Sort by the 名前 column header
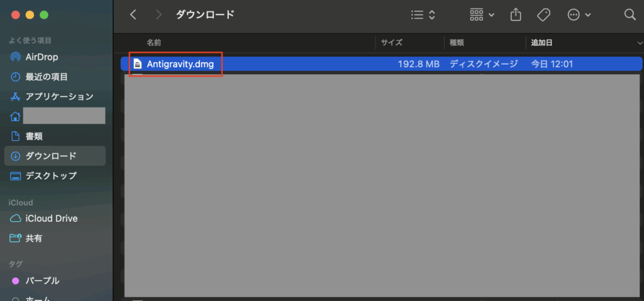The image size is (644, 301). tap(154, 43)
